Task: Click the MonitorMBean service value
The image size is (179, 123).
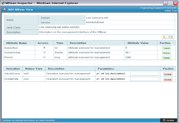Action: 94,22
